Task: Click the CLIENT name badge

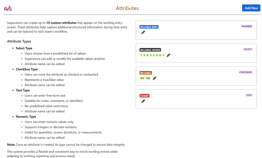Action: pyautogui.click(x=144, y=96)
